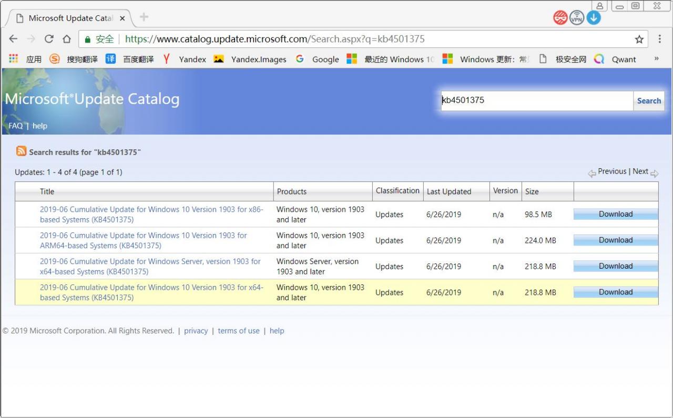The width and height of the screenshot is (673, 418).
Task: Download the highlighted Windows 10 x64 update
Action: coord(616,292)
